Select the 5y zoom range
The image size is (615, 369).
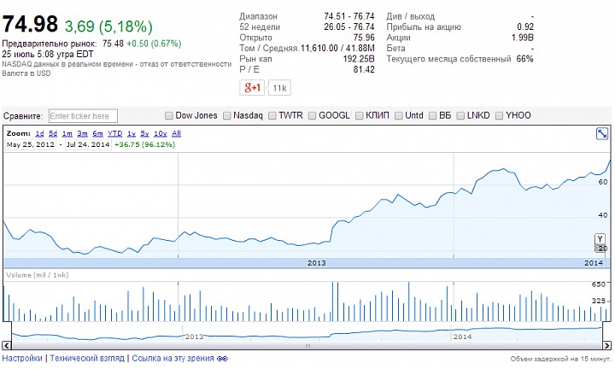[145, 134]
